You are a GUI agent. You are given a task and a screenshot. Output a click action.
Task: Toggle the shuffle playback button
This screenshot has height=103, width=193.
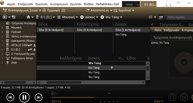(x=184, y=97)
